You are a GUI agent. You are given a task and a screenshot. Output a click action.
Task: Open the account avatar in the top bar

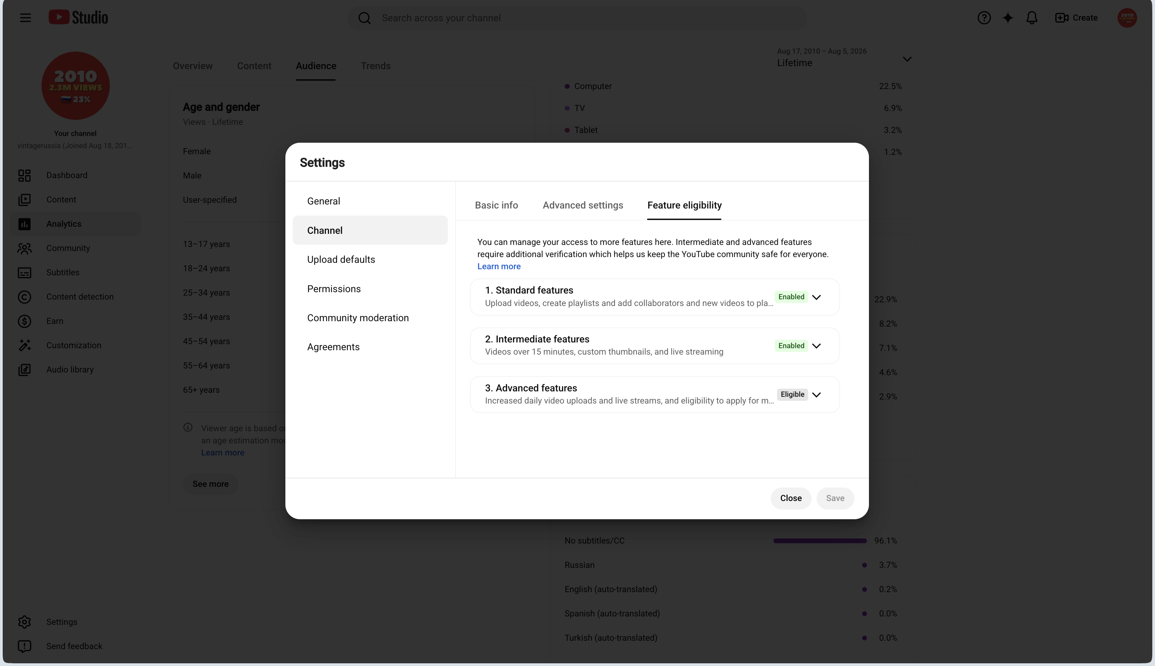click(1127, 18)
